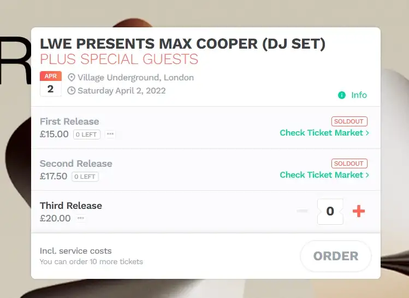Click Second Release Check Ticket Market chevron
Viewport: 409px width, 298px height.
[x=367, y=175]
